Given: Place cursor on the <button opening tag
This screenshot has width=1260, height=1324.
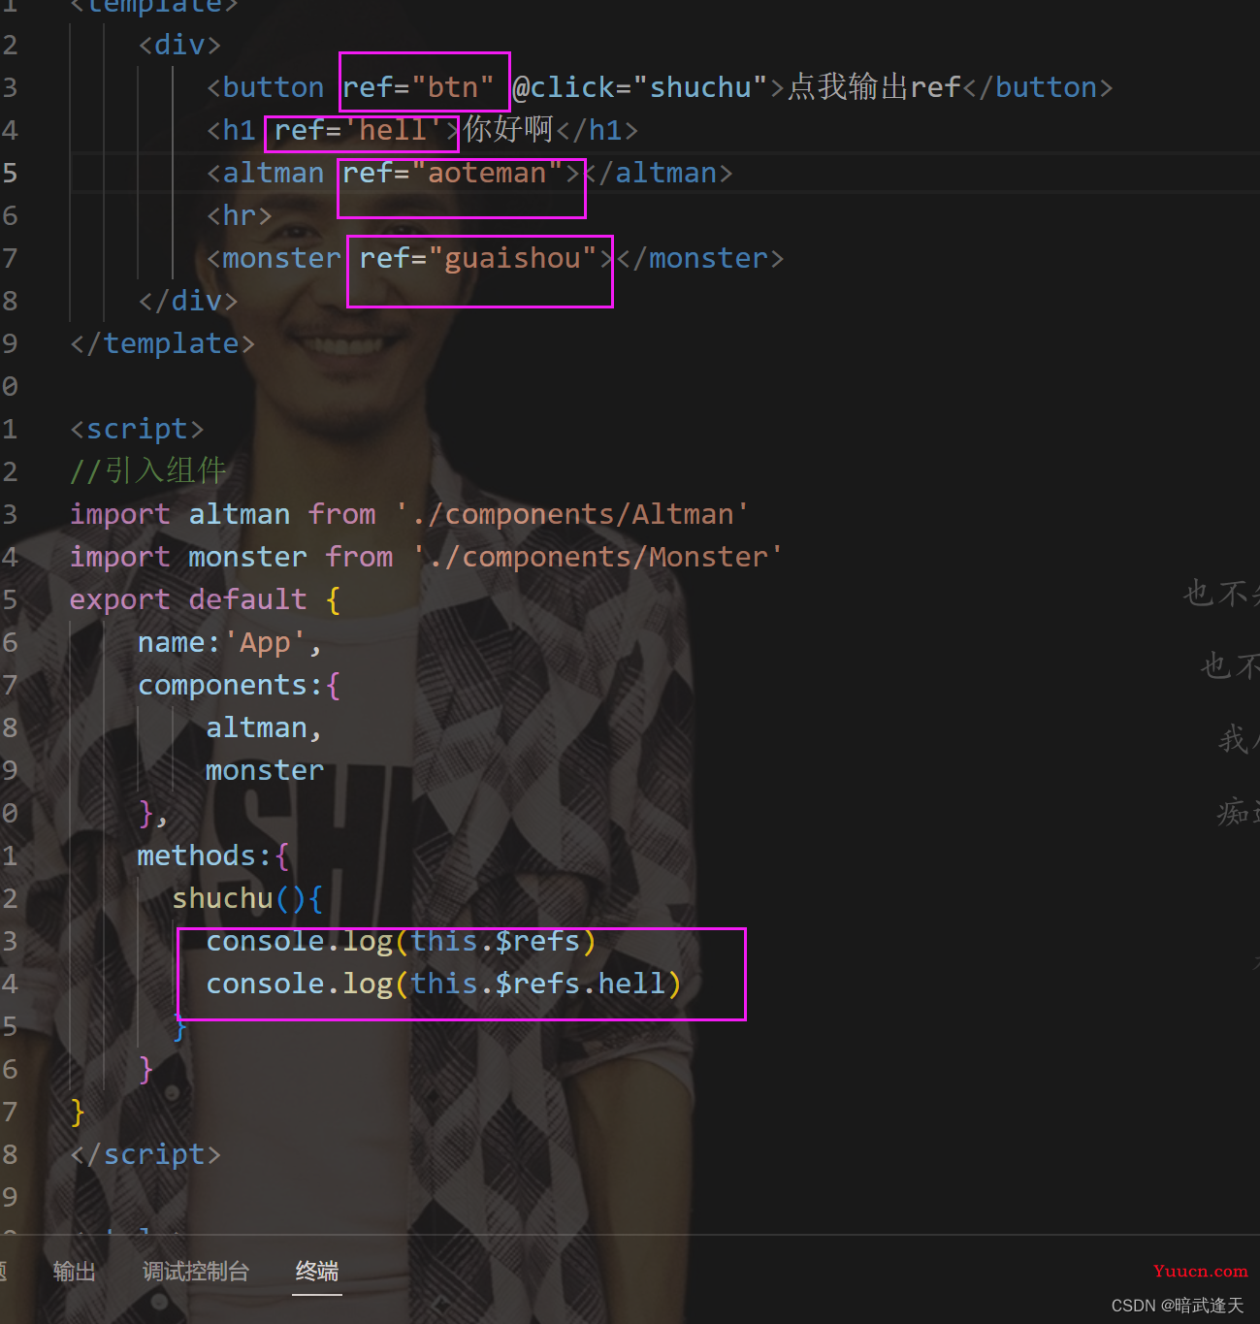Looking at the screenshot, I should [x=265, y=87].
